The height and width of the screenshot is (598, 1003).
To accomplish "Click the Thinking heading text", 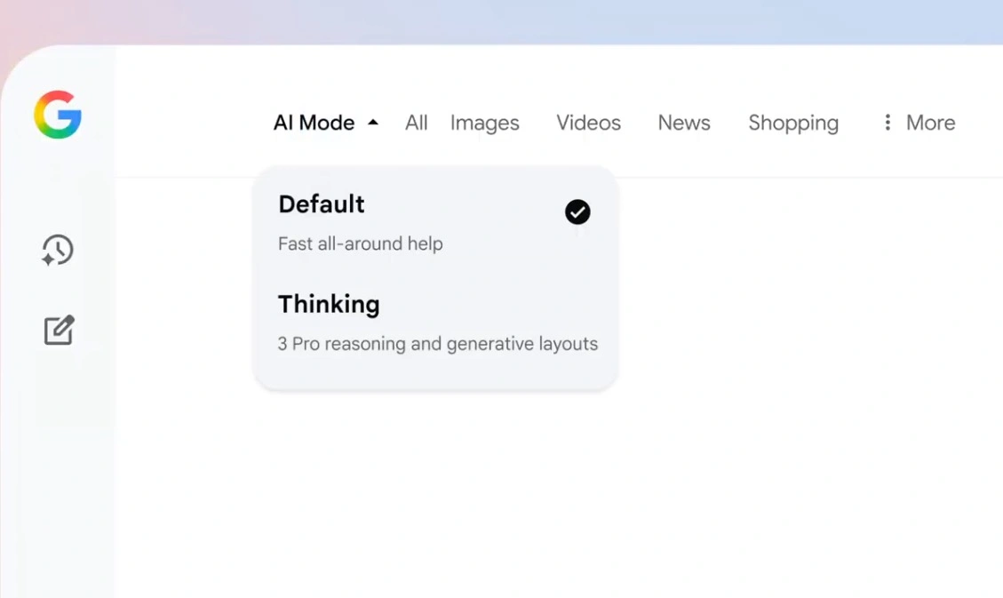I will [x=329, y=305].
